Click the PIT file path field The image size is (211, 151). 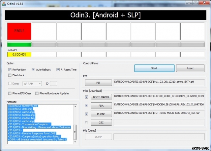point(159,83)
